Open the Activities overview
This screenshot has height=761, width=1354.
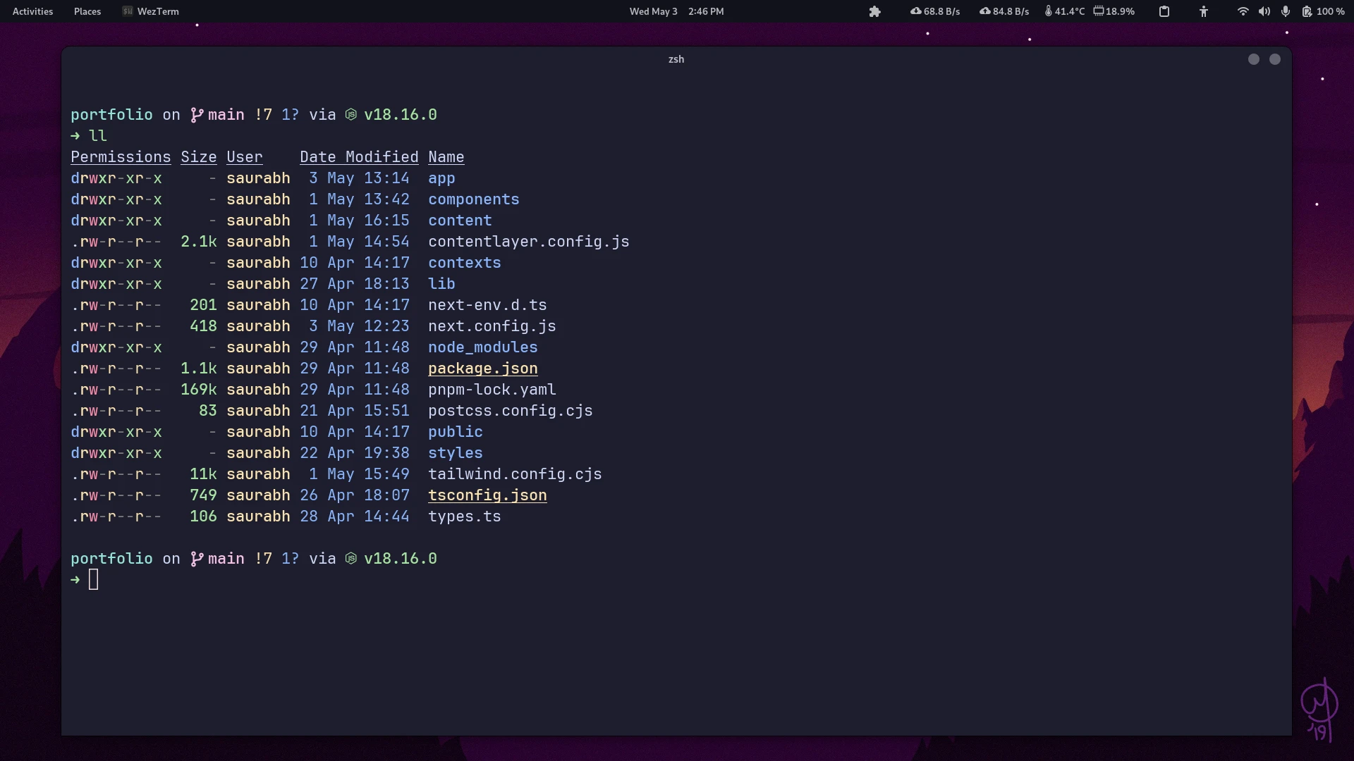32,11
